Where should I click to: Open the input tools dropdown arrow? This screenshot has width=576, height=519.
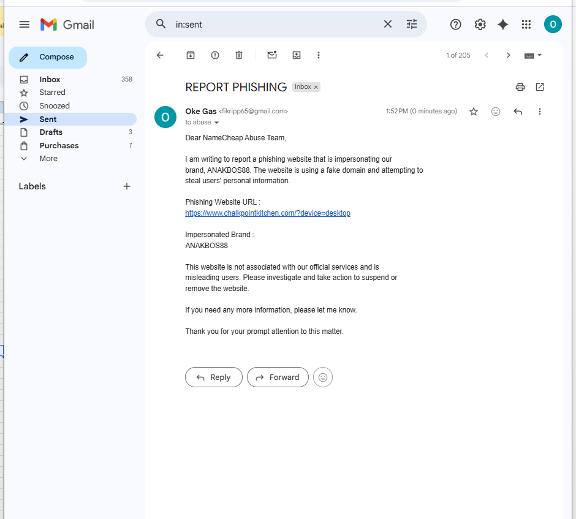click(539, 55)
